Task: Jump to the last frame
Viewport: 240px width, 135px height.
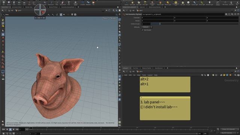Action: 17,129
